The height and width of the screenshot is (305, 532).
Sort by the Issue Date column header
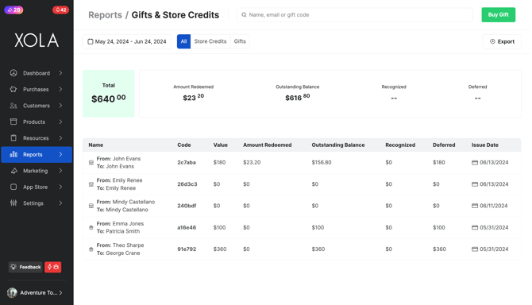point(485,145)
